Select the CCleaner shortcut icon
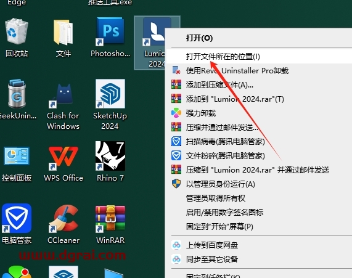 (x=63, y=218)
